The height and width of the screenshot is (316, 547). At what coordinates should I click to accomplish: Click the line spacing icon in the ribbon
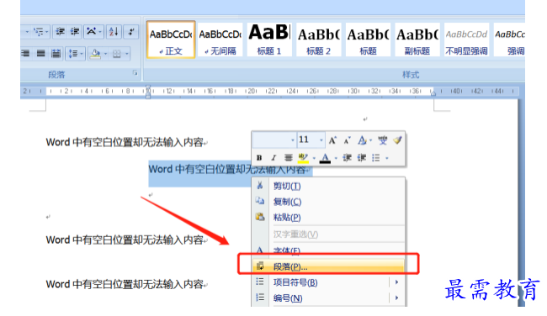72,53
